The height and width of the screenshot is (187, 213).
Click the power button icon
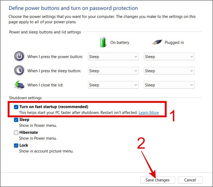point(19,56)
